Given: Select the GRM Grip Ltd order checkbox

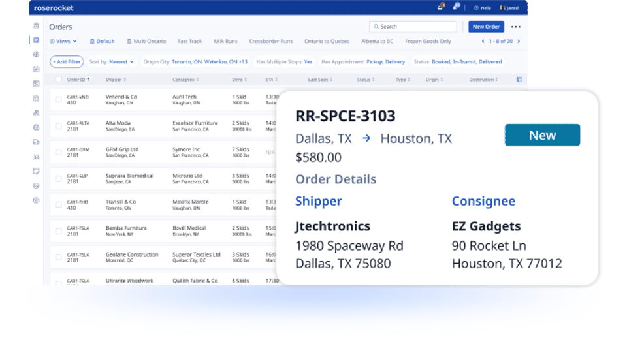Looking at the screenshot, I should coord(58,152).
